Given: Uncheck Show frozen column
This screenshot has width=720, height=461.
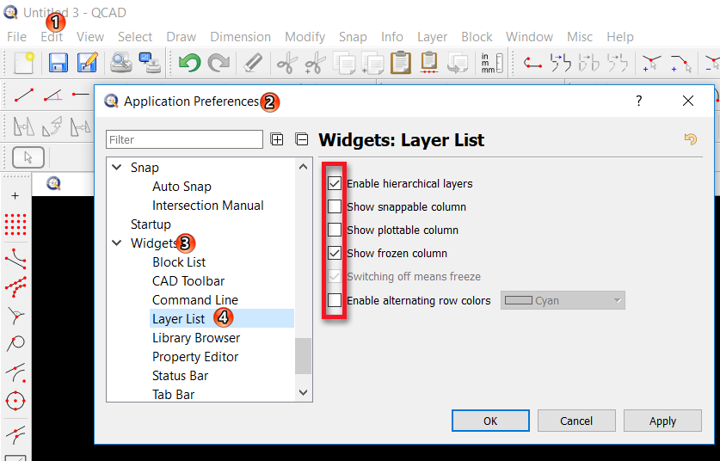Looking at the screenshot, I should [x=335, y=253].
